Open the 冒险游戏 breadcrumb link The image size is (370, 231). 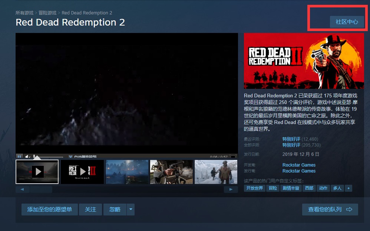[x=48, y=13]
